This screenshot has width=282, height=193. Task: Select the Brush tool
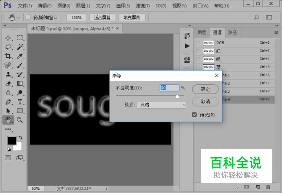click(20, 65)
